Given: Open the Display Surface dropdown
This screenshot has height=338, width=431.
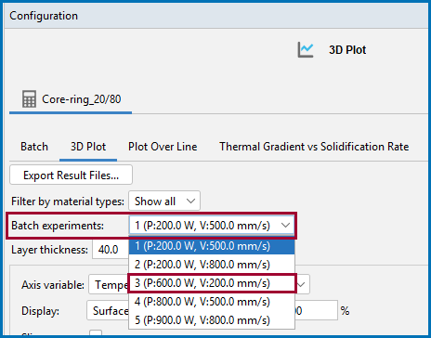Looking at the screenshot, I should 108,310.
